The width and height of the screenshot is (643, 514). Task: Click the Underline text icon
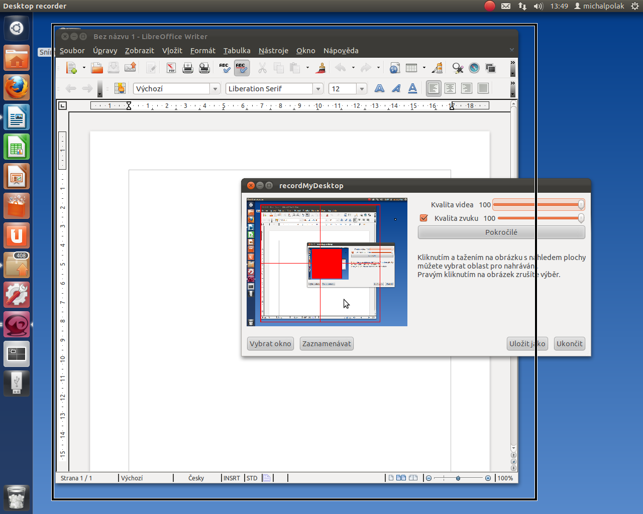click(413, 88)
